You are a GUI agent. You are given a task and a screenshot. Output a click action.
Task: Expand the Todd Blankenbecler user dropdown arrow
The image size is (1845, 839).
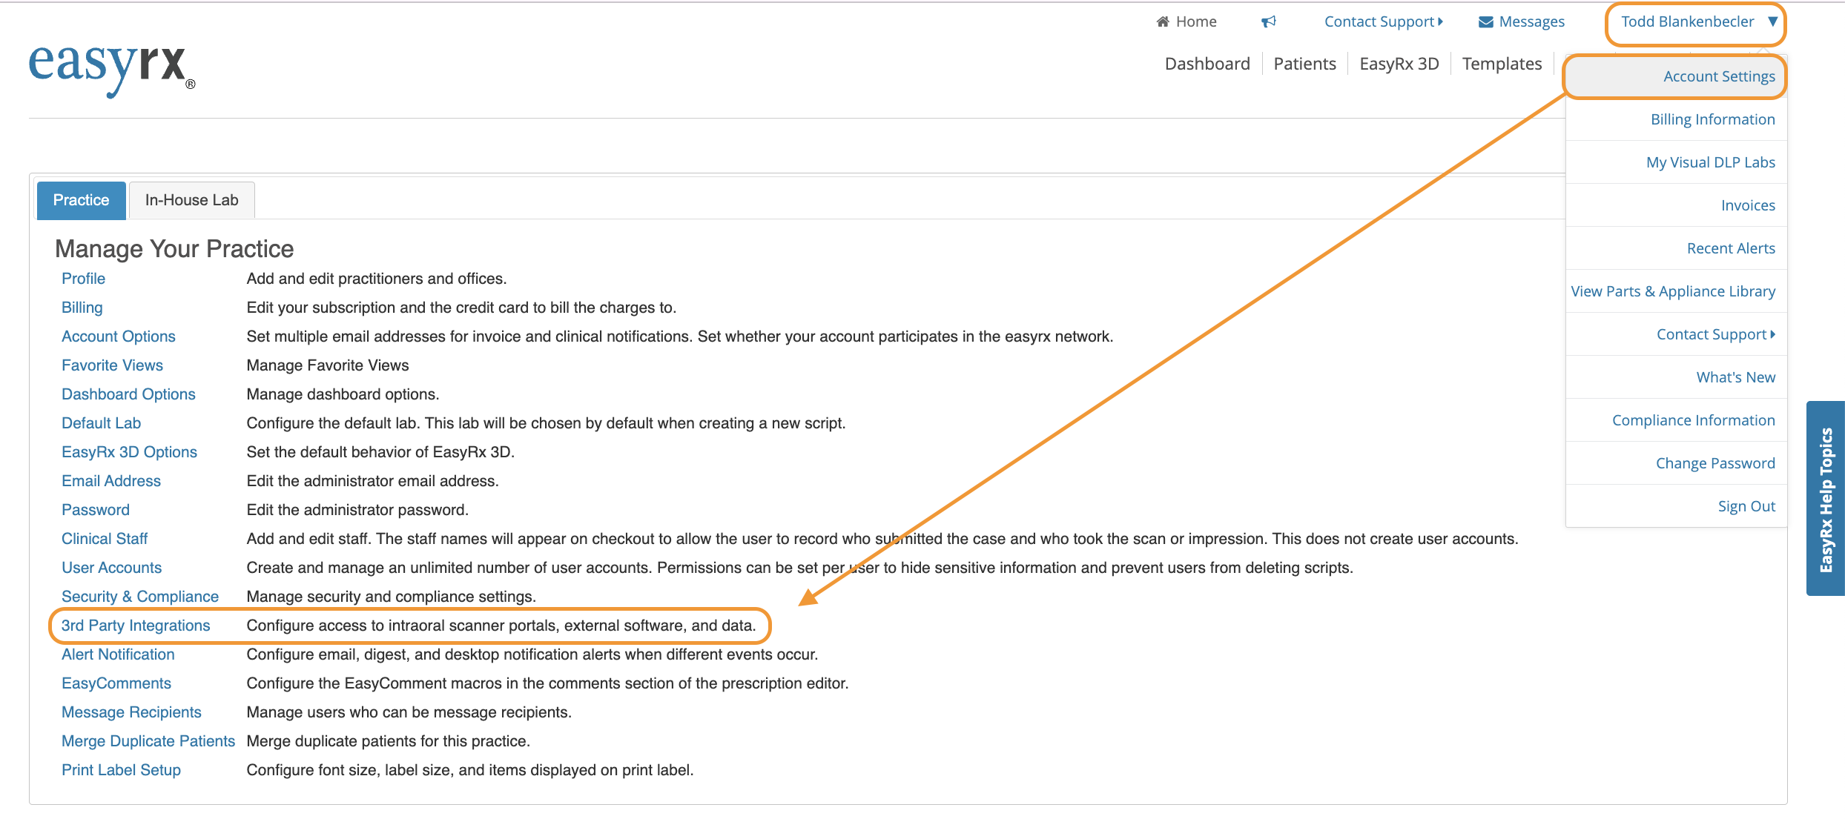click(1772, 21)
